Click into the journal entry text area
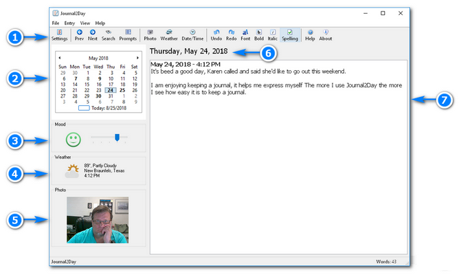 point(278,157)
